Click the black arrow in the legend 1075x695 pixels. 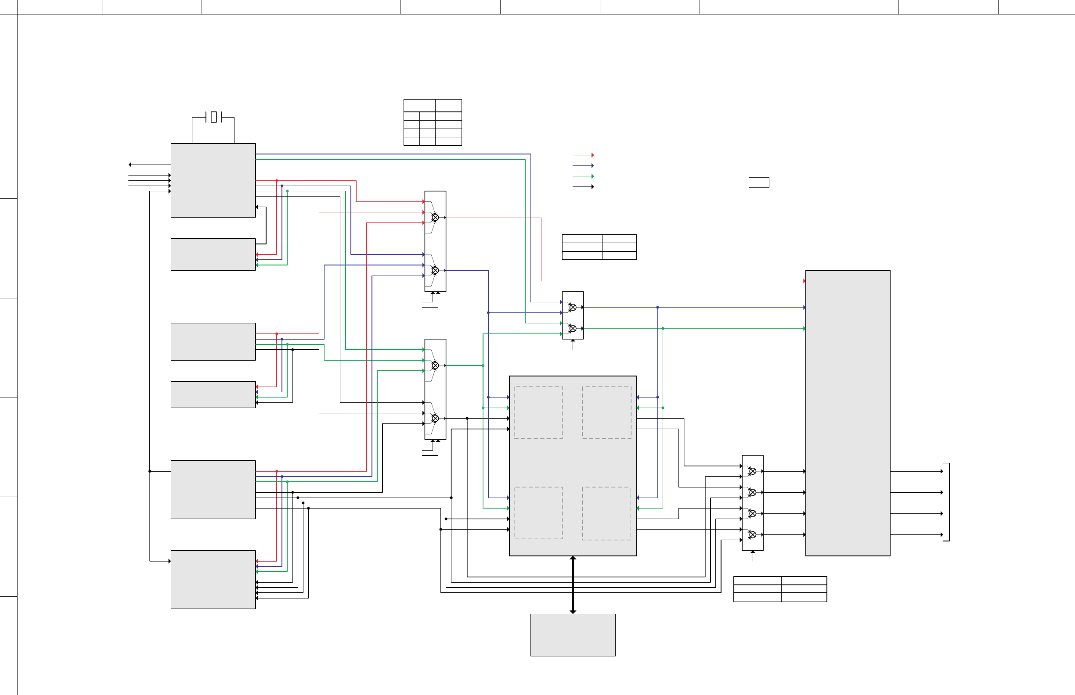click(583, 187)
